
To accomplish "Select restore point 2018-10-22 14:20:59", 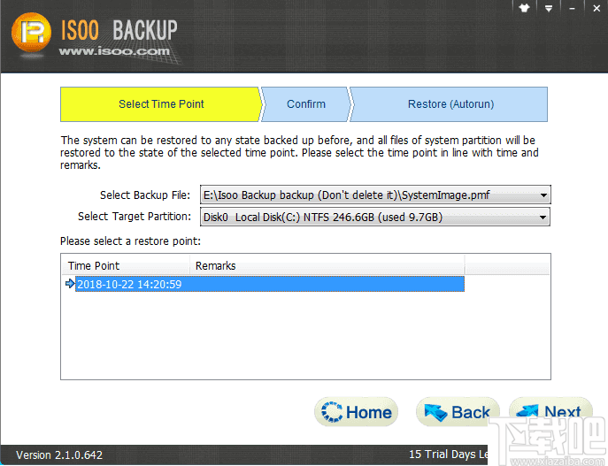I will click(270, 285).
